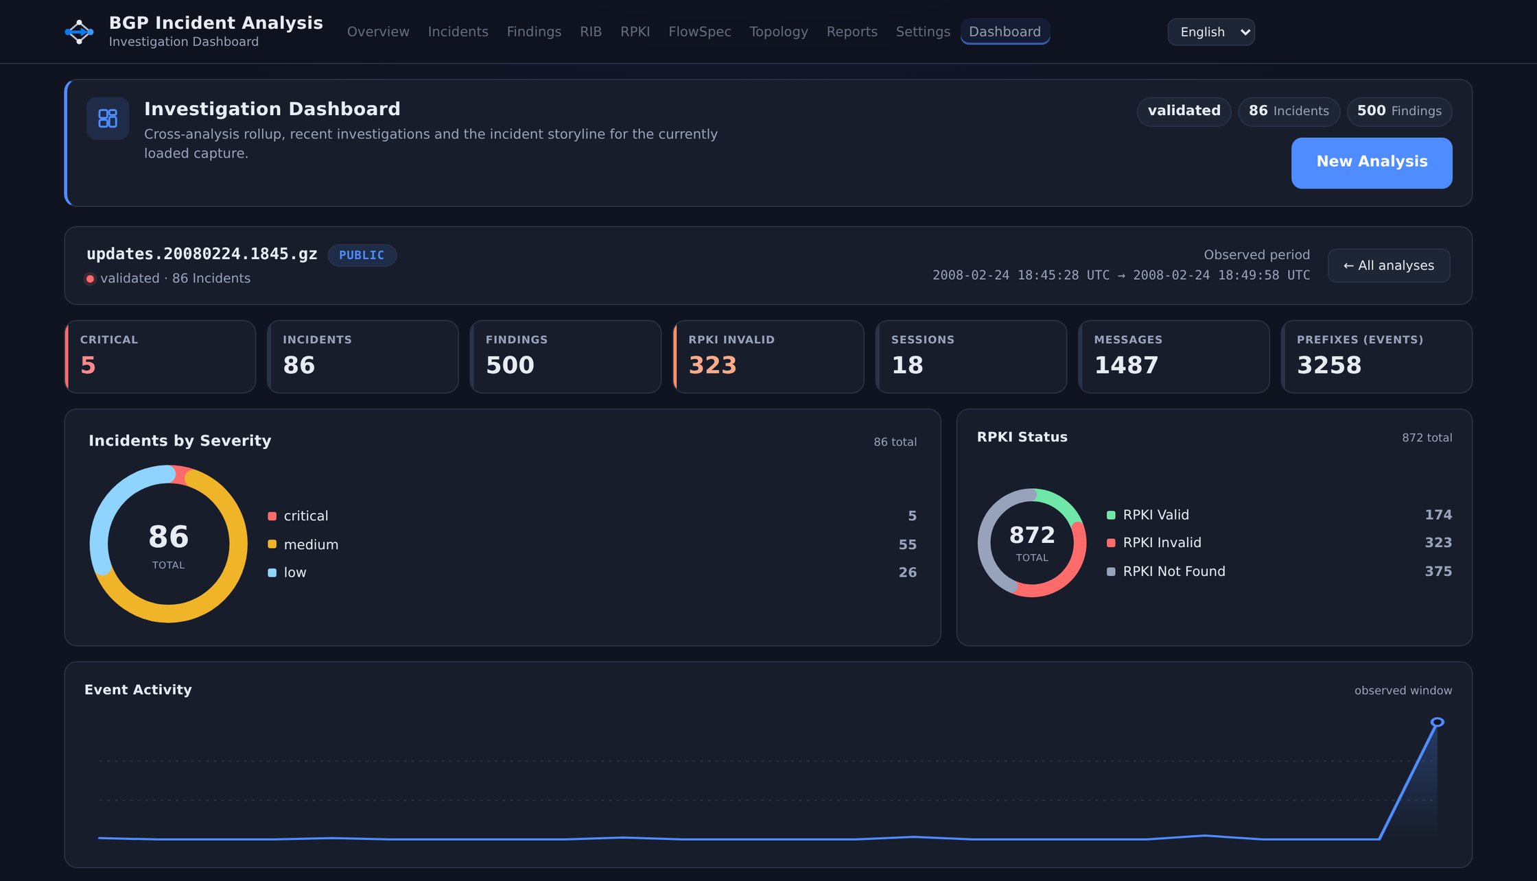
Task: Go to Settings in navigation
Action: pyautogui.click(x=923, y=32)
